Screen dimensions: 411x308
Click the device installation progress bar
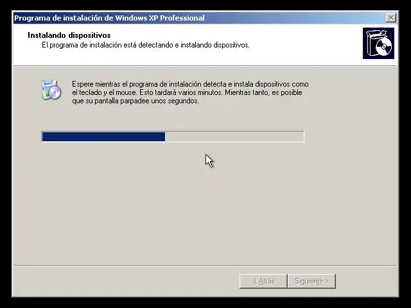coord(173,137)
